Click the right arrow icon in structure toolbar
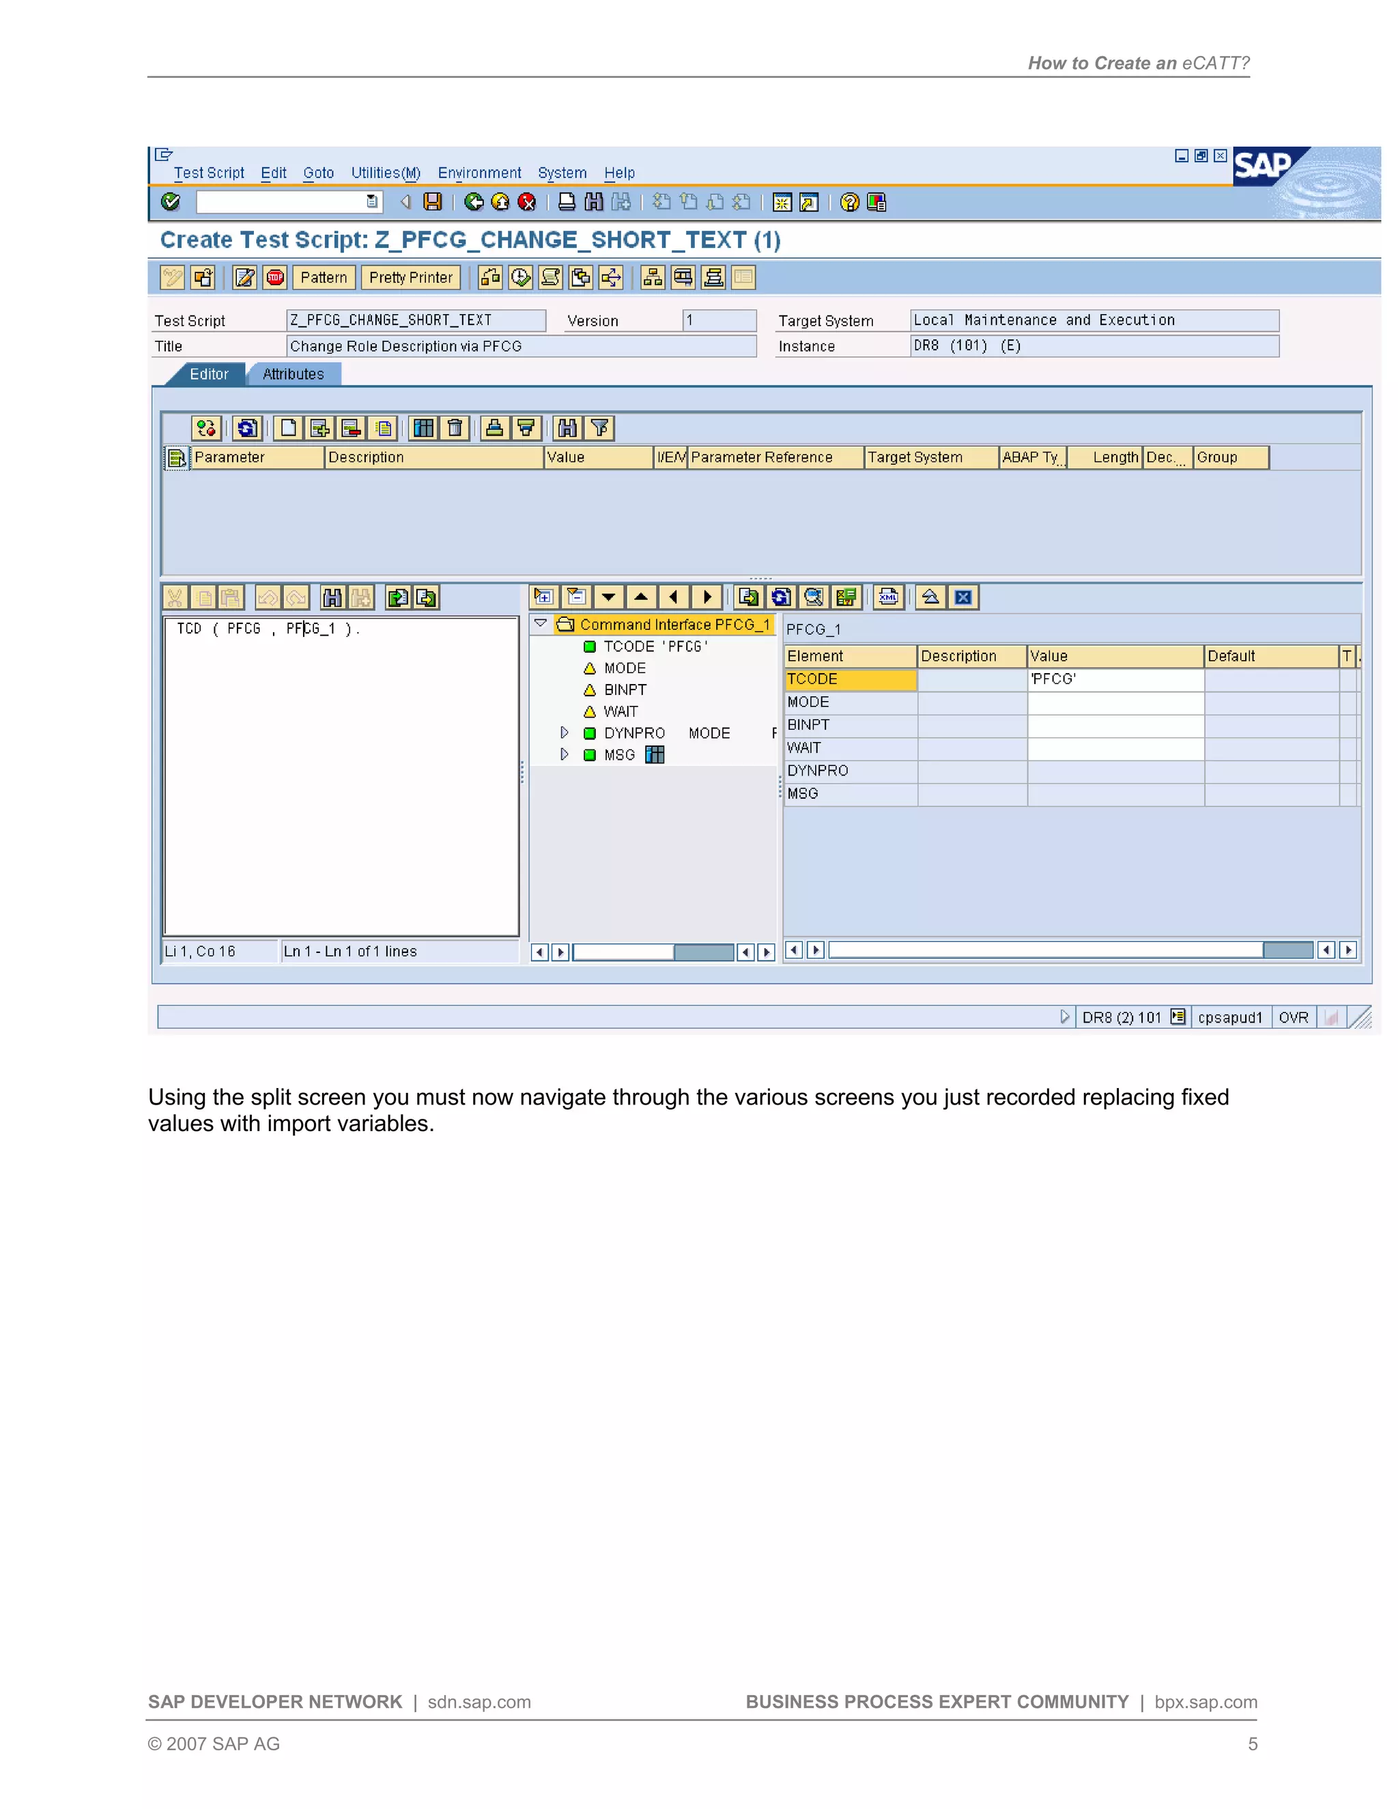 tap(707, 597)
